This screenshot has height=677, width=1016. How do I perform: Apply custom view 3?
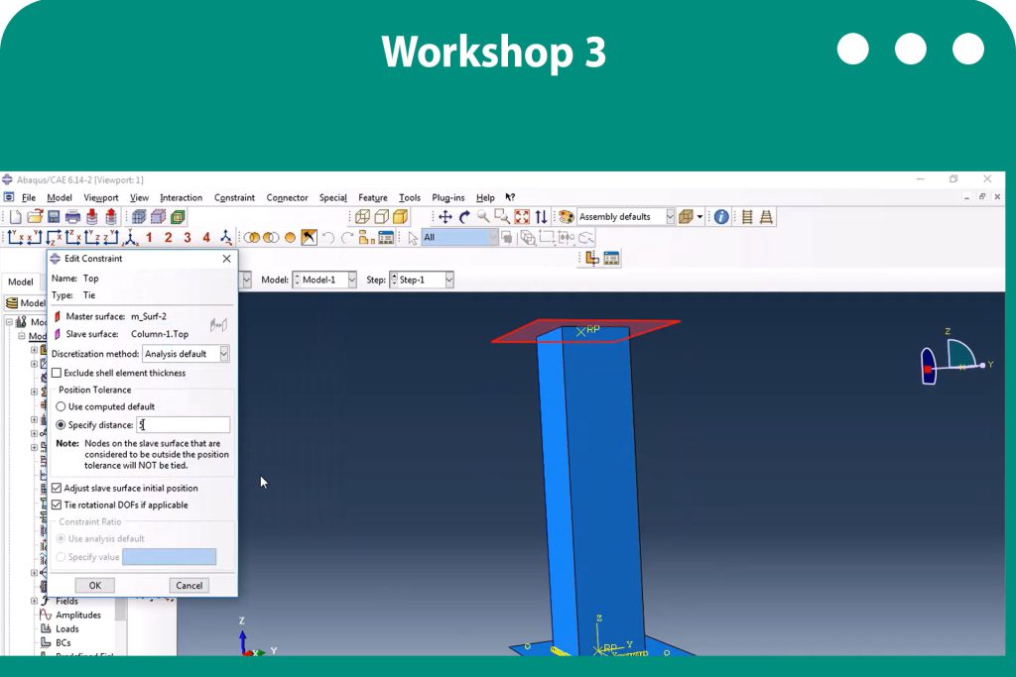(188, 238)
